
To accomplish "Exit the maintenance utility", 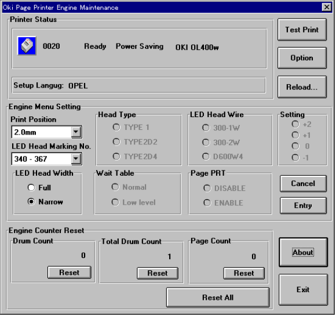I will click(303, 289).
